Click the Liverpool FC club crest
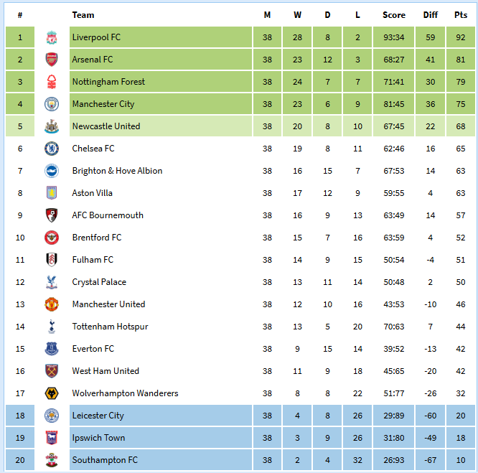The width and height of the screenshot is (478, 473). tap(52, 37)
